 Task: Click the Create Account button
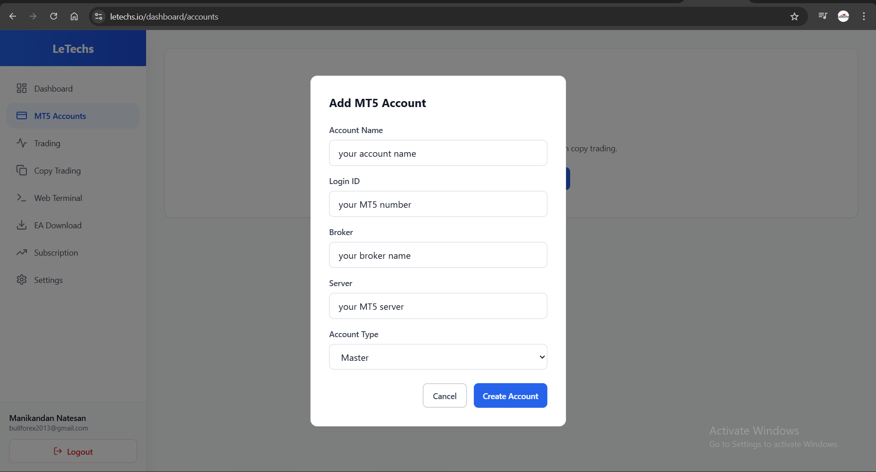click(x=510, y=395)
